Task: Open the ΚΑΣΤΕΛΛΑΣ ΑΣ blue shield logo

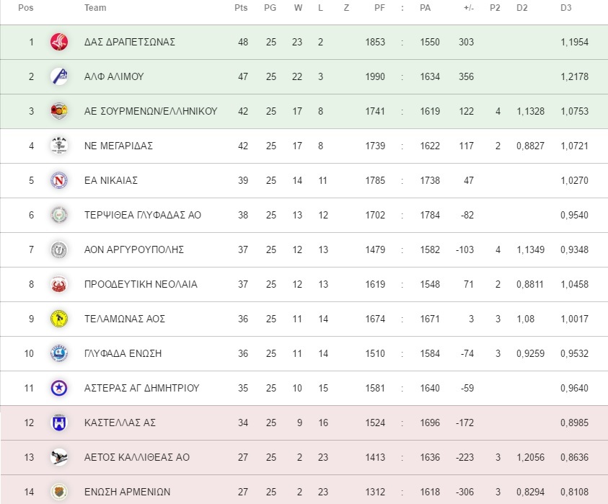Action: pos(59,423)
